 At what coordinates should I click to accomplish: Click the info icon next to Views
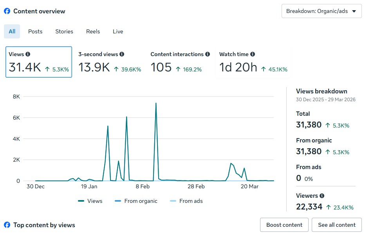pos(28,55)
